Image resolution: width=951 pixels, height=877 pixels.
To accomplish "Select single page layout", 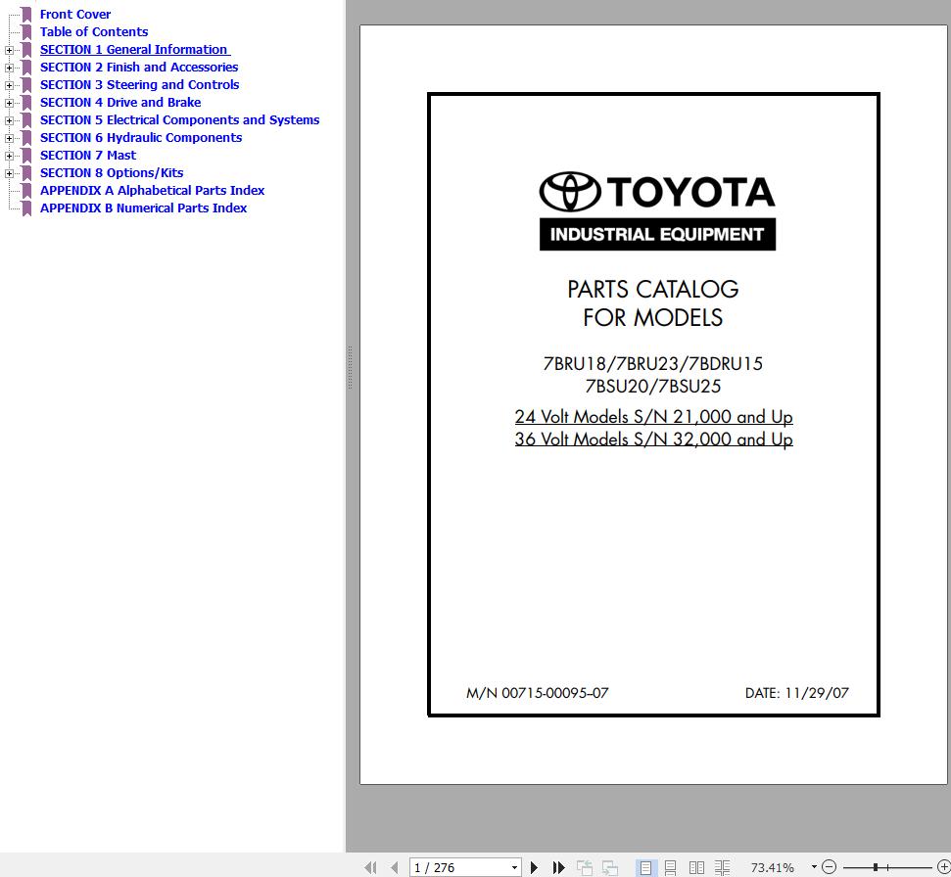I will 646,867.
